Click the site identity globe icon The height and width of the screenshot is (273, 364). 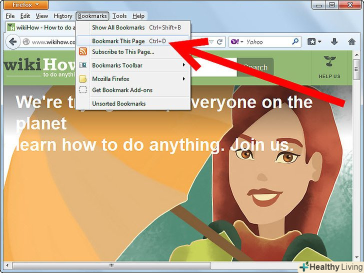pyautogui.click(x=26, y=42)
